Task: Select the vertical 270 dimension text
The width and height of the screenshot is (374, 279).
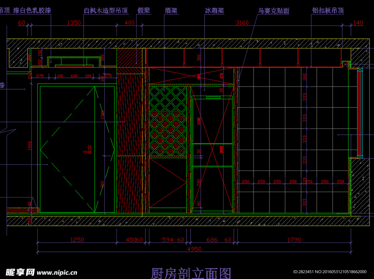Action: (x=221, y=76)
